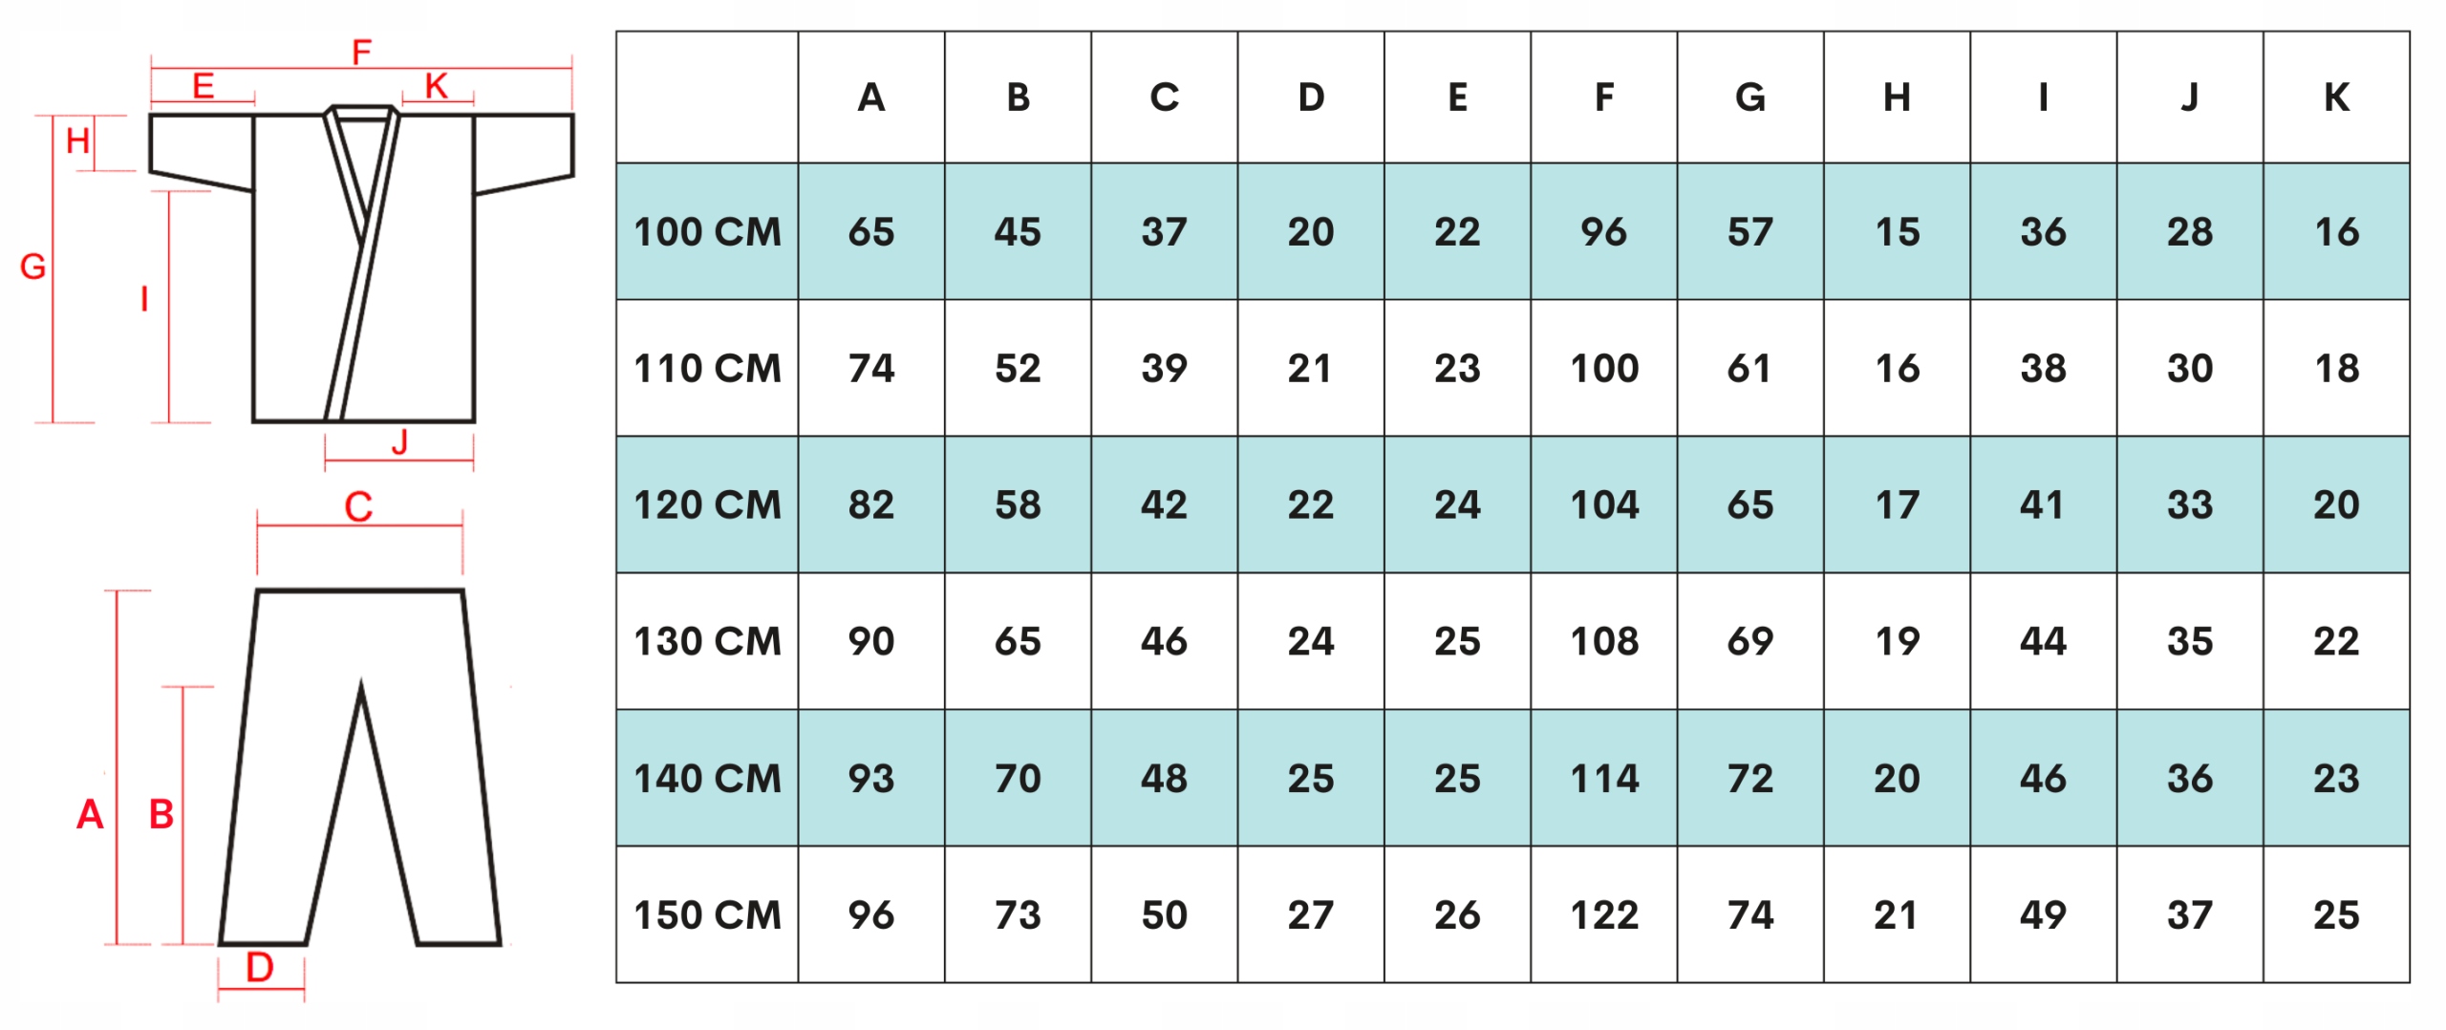Click the 150 CM row label
This screenshot has width=2446, height=1030.
point(707,915)
